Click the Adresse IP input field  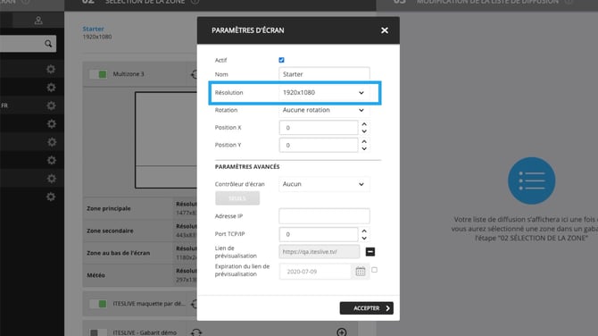pos(324,216)
